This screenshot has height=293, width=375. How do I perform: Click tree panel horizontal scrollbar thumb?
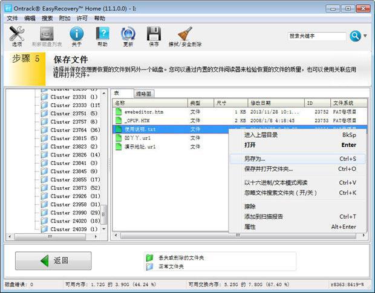[50, 237]
